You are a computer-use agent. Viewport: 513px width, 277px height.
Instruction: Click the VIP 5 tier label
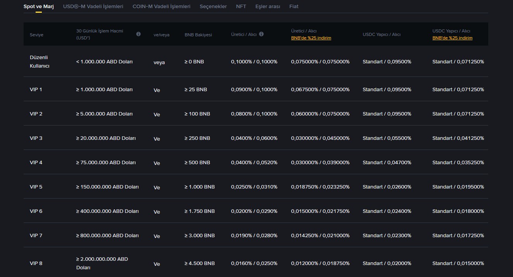pyautogui.click(x=36, y=187)
